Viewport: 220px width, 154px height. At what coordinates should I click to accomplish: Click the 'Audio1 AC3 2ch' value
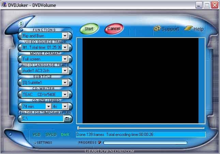click(36, 71)
